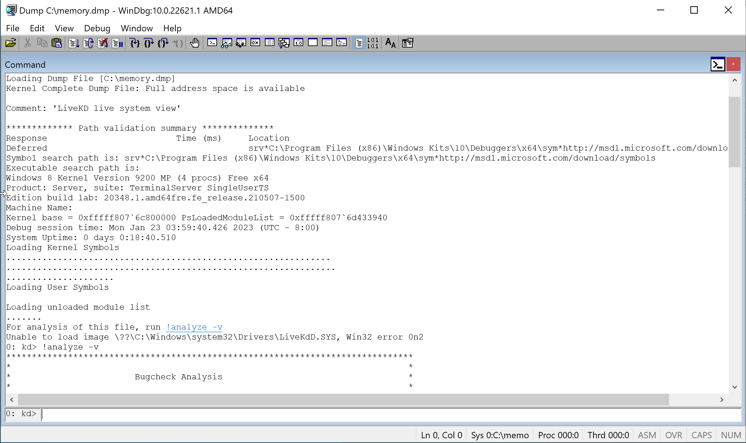Open the Scratch Pad blank window icon
The height and width of the screenshot is (443, 746).
click(x=313, y=43)
